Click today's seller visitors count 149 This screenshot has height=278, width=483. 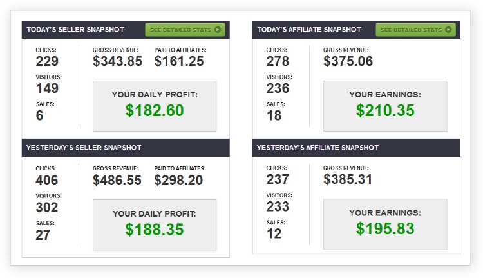tap(47, 88)
